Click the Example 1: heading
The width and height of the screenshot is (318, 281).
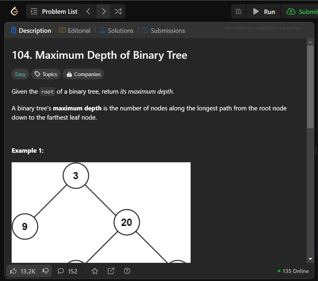click(27, 151)
